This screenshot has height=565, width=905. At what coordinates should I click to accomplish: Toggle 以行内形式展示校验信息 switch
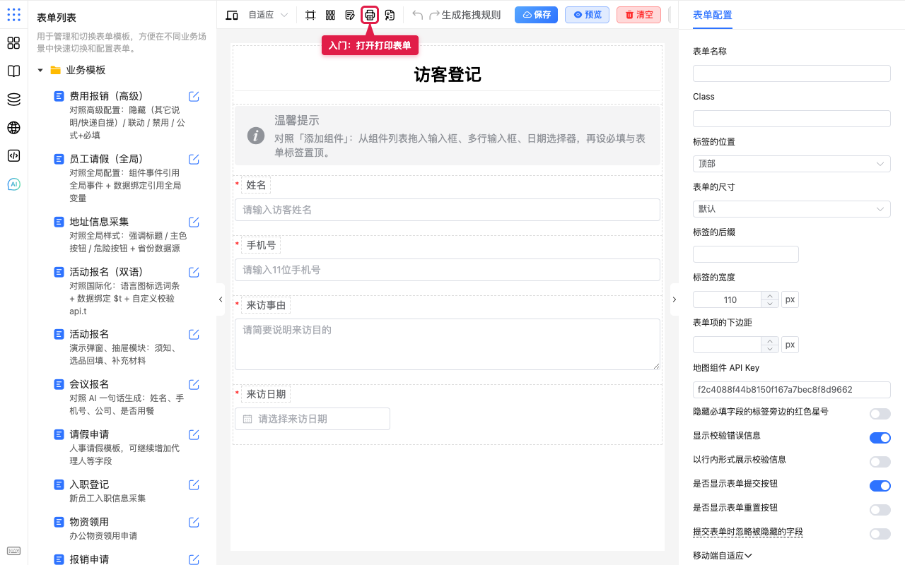(880, 462)
